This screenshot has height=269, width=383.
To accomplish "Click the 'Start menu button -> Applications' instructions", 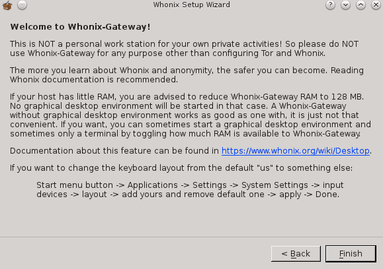I will [190, 185].
